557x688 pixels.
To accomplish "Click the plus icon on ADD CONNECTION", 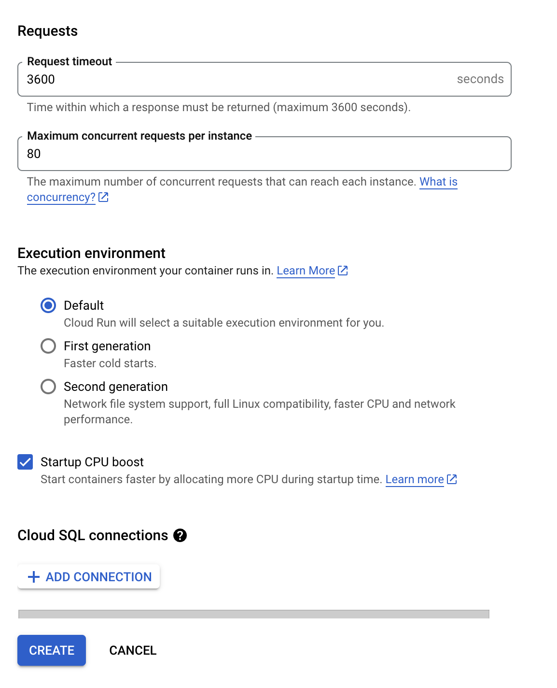I will click(x=33, y=577).
